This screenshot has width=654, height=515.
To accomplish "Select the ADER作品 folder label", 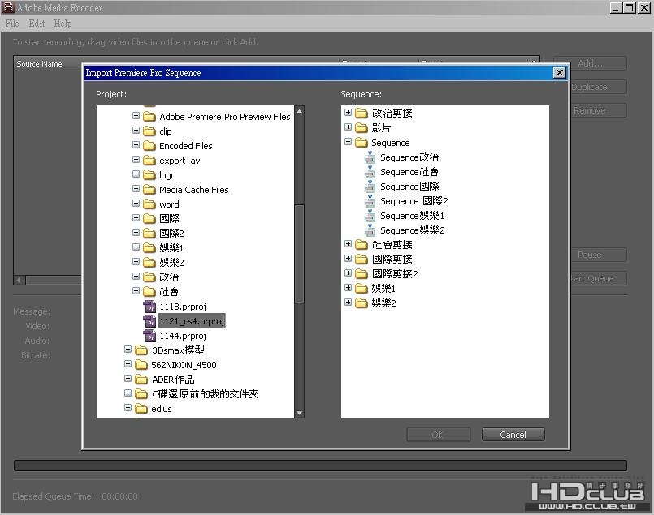I will click(173, 380).
